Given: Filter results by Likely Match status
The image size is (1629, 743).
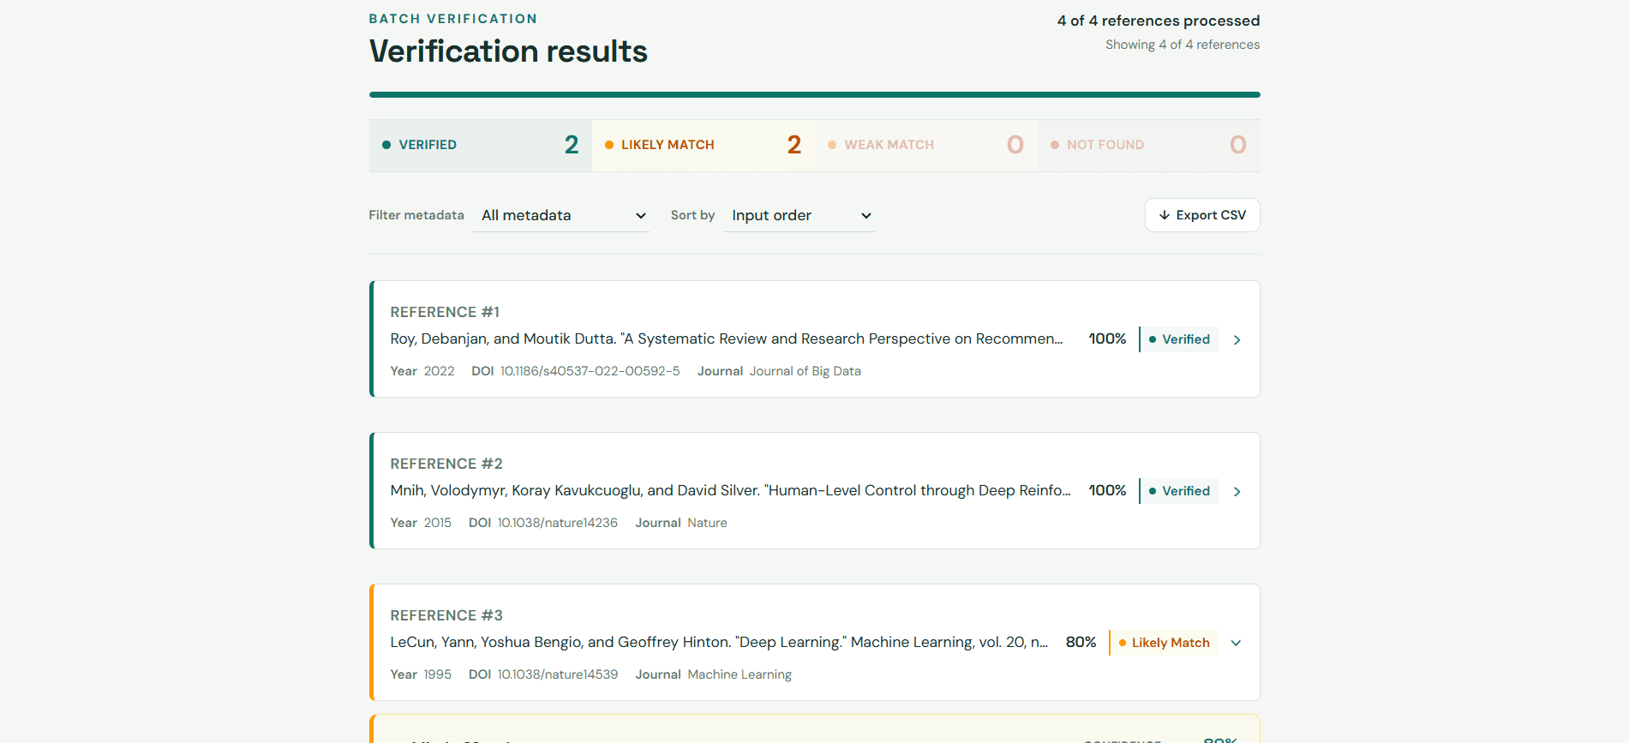Looking at the screenshot, I should pyautogui.click(x=703, y=145).
